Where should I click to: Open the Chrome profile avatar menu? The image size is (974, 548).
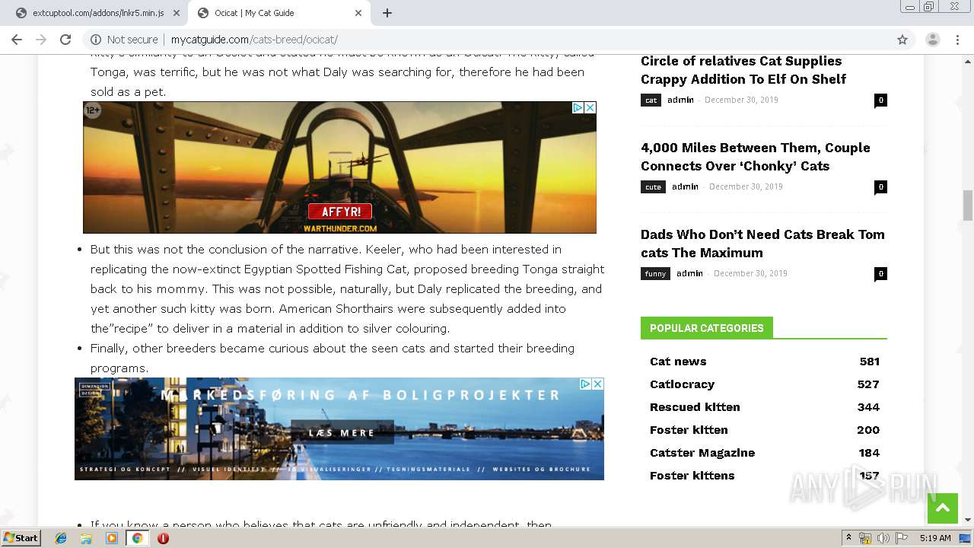coord(933,40)
